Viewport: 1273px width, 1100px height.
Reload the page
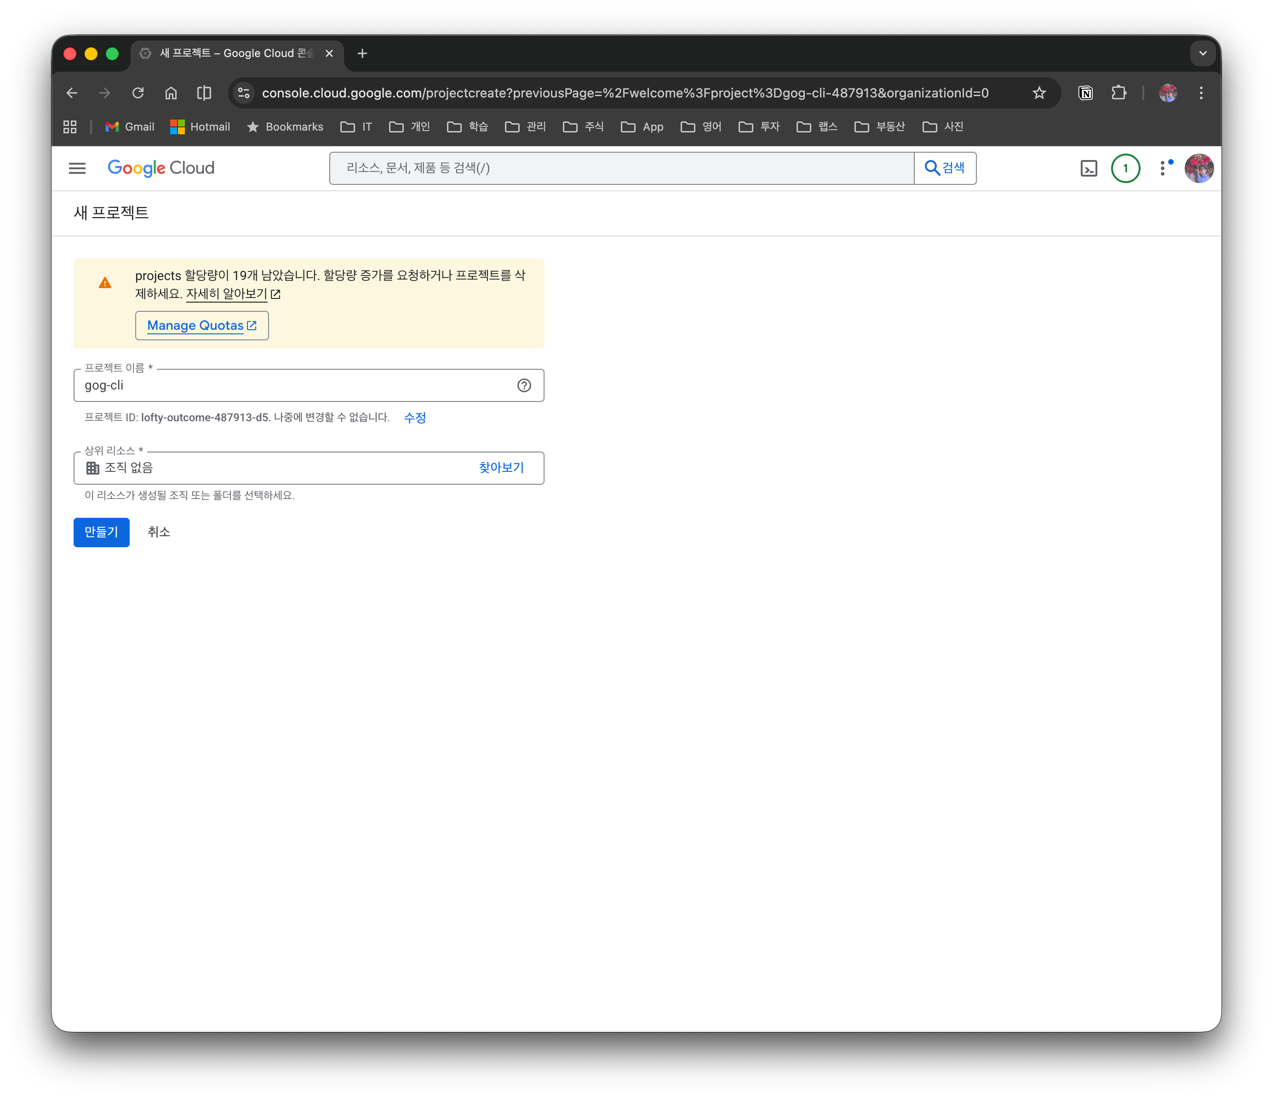(x=138, y=93)
